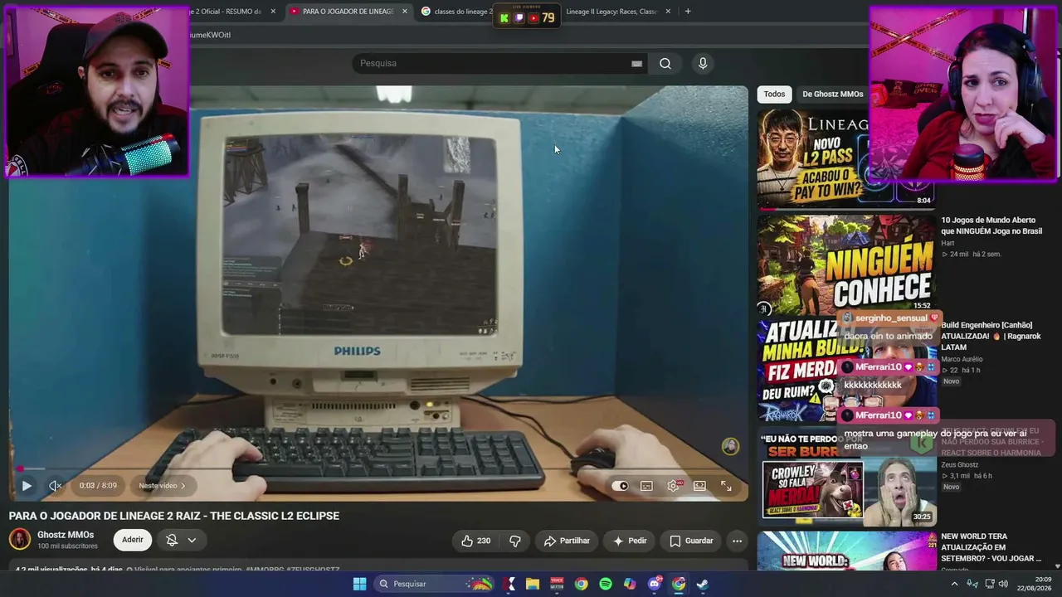The height and width of the screenshot is (597, 1062).
Task: Open 'NINGUÉM CONHECE' video thumbnail
Action: tap(846, 264)
